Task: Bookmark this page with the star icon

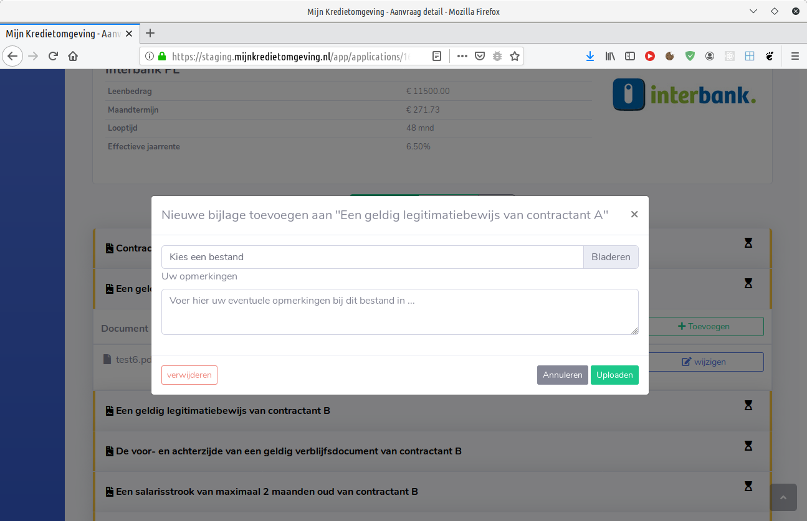Action: pos(514,56)
